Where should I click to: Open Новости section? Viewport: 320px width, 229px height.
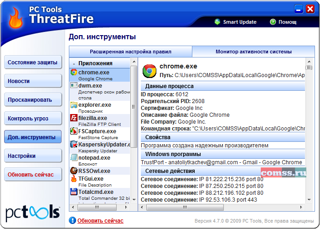[x=33, y=81]
